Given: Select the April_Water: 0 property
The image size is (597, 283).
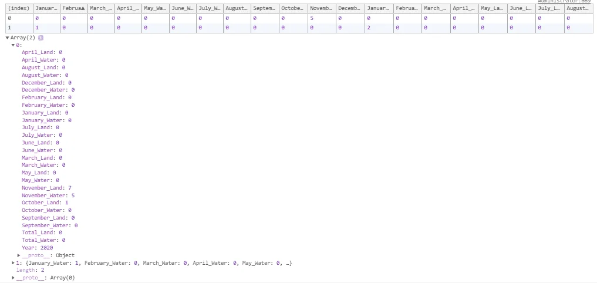Looking at the screenshot, I should click(x=43, y=60).
